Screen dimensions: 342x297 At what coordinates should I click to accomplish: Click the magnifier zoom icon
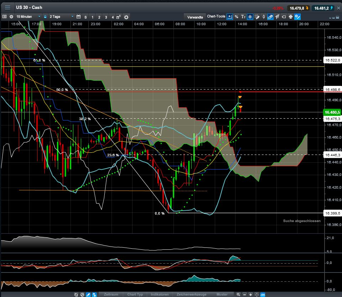click(x=238, y=295)
